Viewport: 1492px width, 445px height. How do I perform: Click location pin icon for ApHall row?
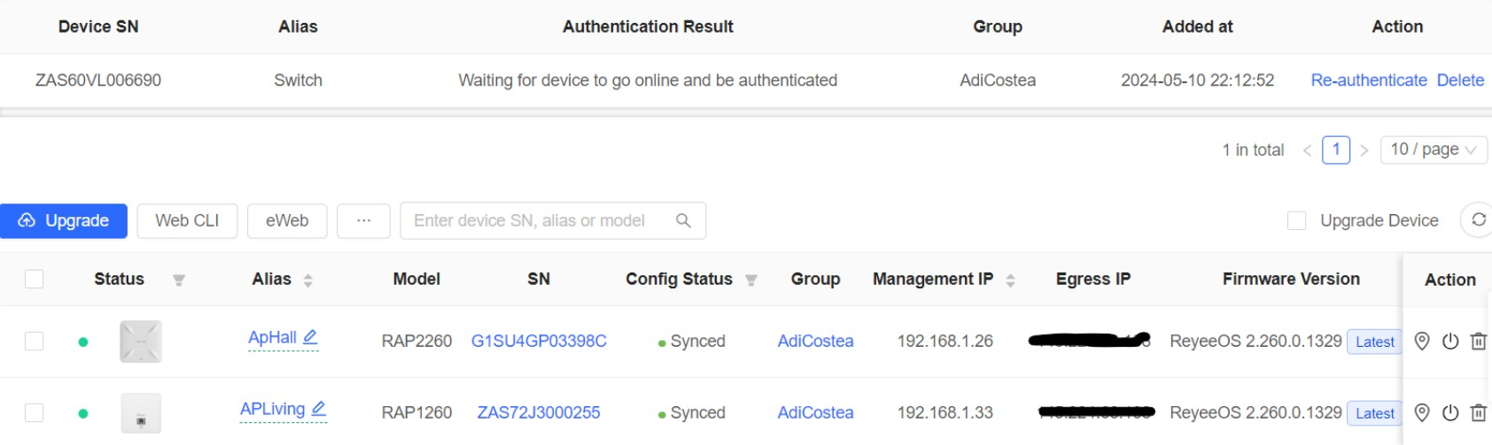tap(1422, 341)
